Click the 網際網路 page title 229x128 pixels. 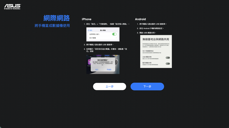pos(57,18)
